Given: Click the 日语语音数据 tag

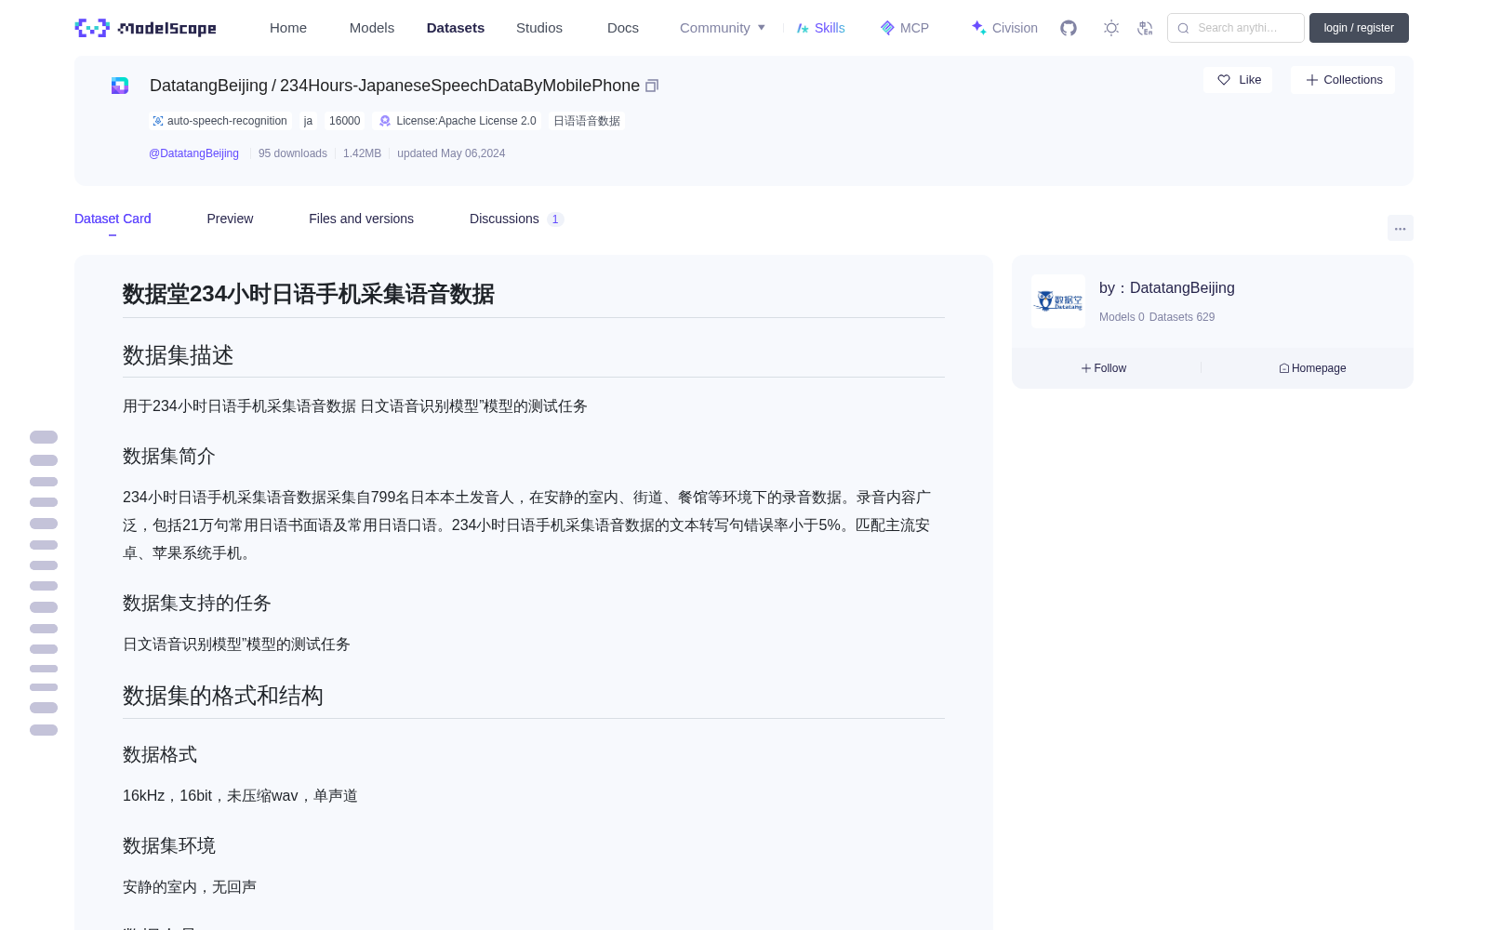Looking at the screenshot, I should click(x=586, y=121).
